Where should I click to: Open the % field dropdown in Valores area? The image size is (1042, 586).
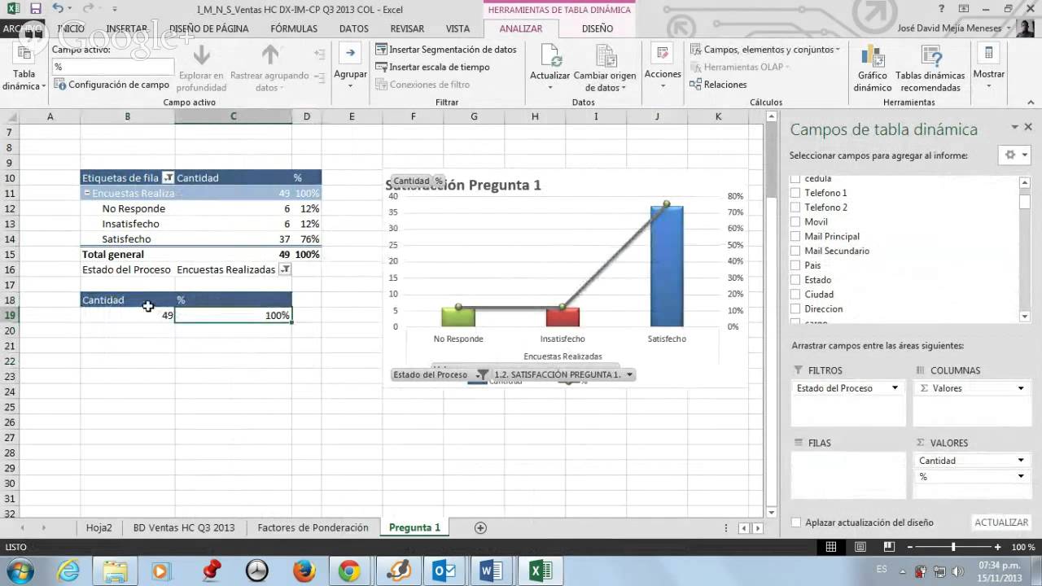(1021, 476)
